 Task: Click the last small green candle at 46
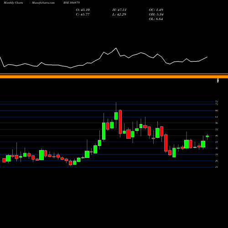(207, 136)
